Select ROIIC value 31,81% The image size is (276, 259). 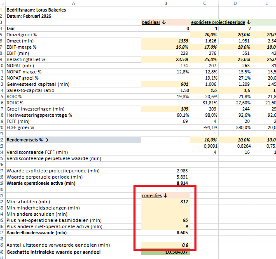click(204, 103)
